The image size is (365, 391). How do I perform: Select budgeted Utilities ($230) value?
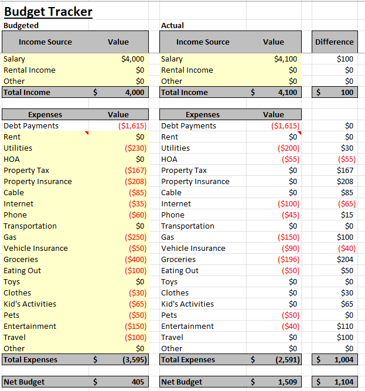click(135, 148)
